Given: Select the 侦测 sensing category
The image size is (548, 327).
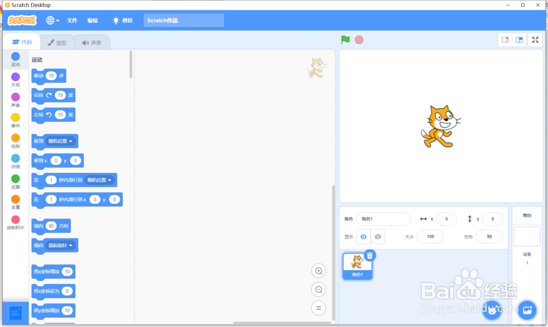Looking at the screenshot, I should click(15, 161).
